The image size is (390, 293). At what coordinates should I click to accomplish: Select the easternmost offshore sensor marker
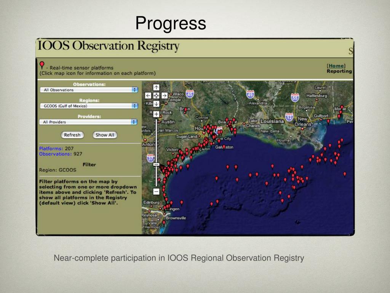coord(345,174)
